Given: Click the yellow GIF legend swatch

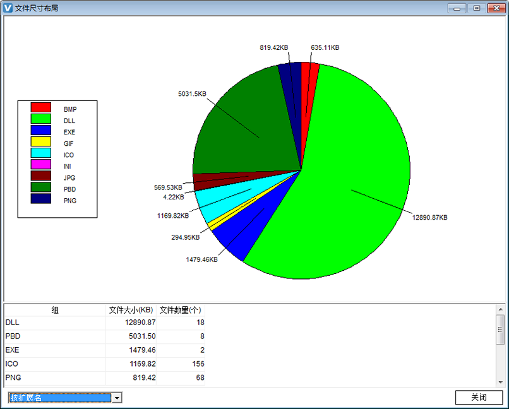Looking at the screenshot, I should tap(40, 142).
